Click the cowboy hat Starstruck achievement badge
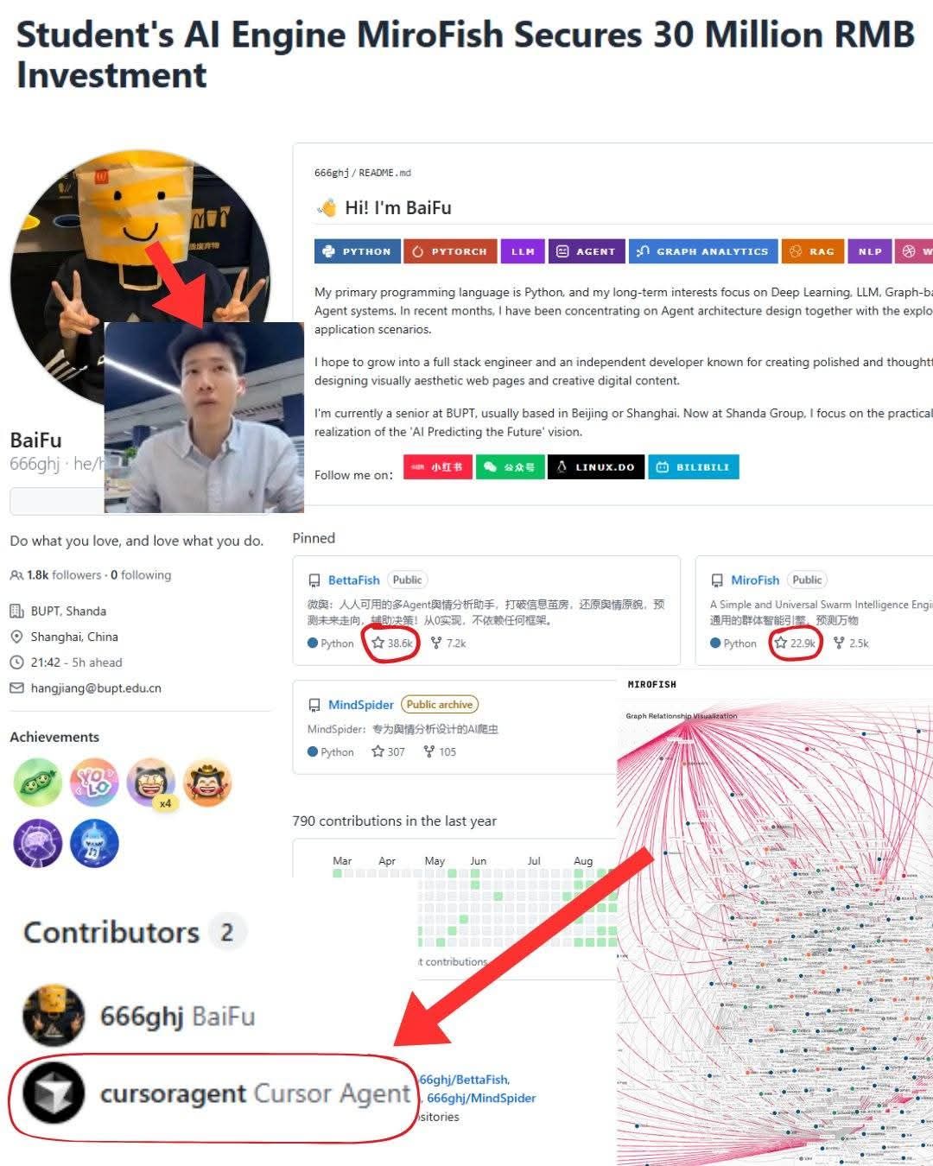This screenshot has height=1166, width=933. tap(207, 783)
